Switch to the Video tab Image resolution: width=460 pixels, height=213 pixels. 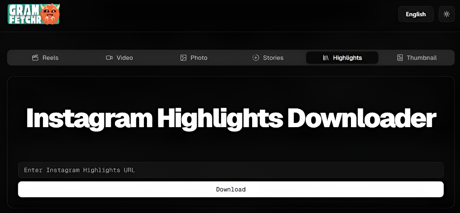(119, 58)
